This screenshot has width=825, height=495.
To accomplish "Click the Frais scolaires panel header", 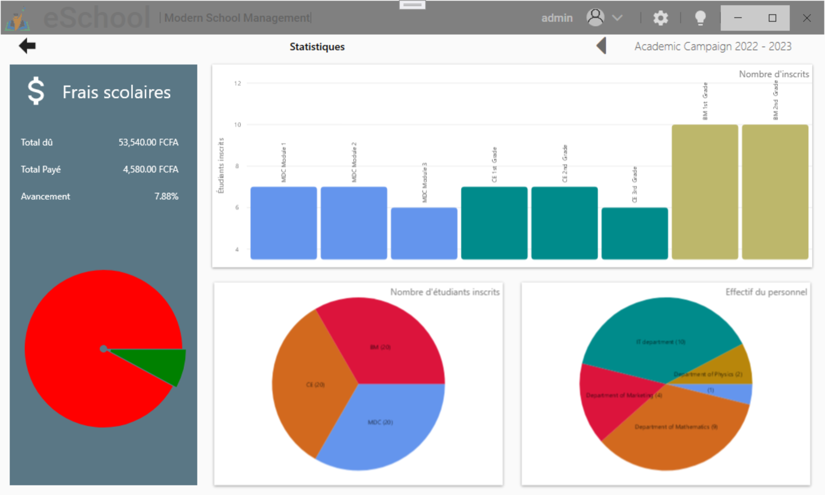I will tap(116, 92).
